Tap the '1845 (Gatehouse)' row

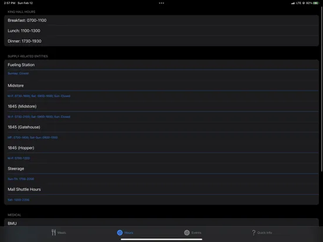161,127
